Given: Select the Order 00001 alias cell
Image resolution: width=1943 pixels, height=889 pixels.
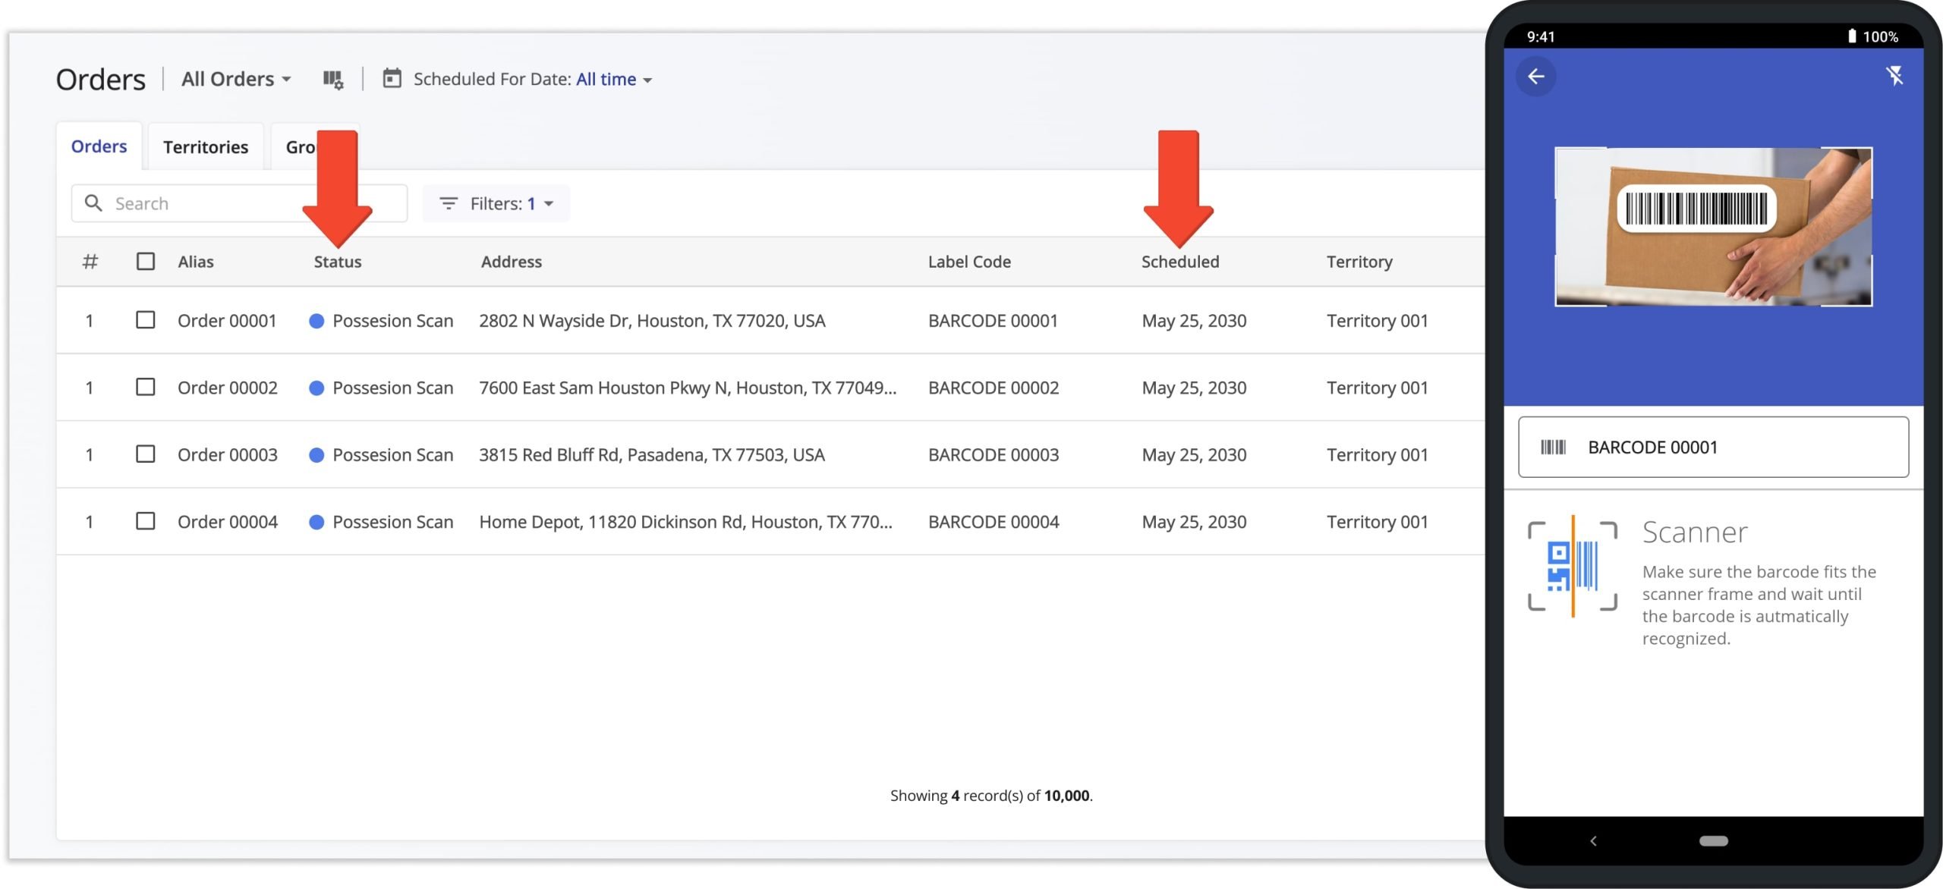Looking at the screenshot, I should point(227,321).
